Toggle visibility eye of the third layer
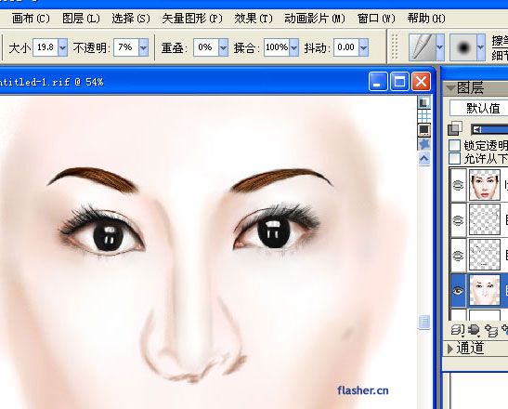 point(458,256)
